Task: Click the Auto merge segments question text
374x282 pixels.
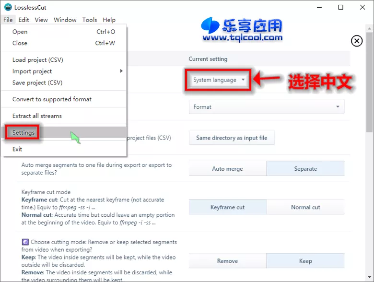Action: click(x=96, y=169)
